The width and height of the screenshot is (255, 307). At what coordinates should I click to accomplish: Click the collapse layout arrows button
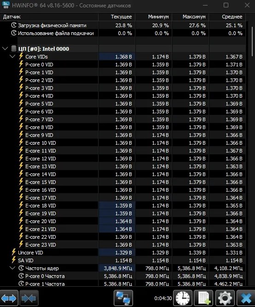click(29, 298)
